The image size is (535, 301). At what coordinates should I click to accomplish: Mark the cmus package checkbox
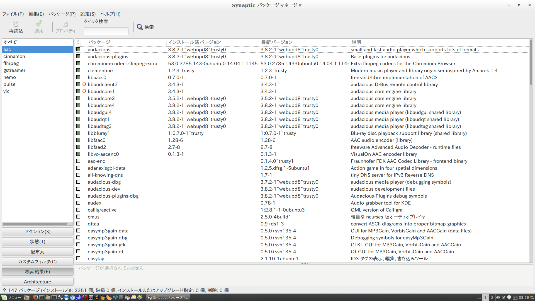pyautogui.click(x=78, y=217)
